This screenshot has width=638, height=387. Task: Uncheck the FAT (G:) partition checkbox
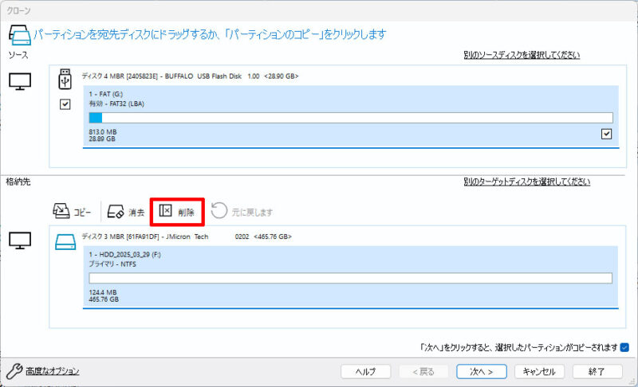coord(607,135)
